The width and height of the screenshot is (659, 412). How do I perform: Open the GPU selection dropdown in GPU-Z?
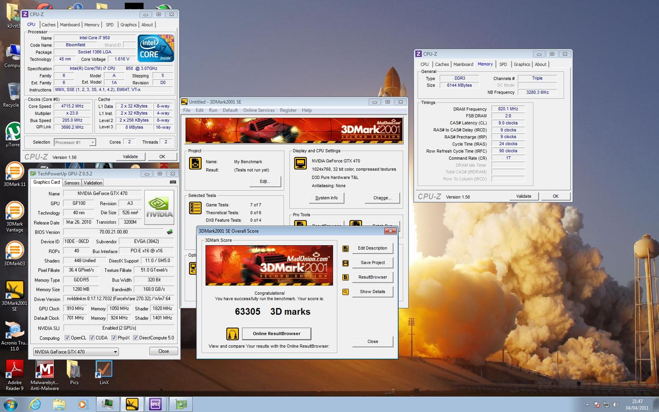coord(76,352)
